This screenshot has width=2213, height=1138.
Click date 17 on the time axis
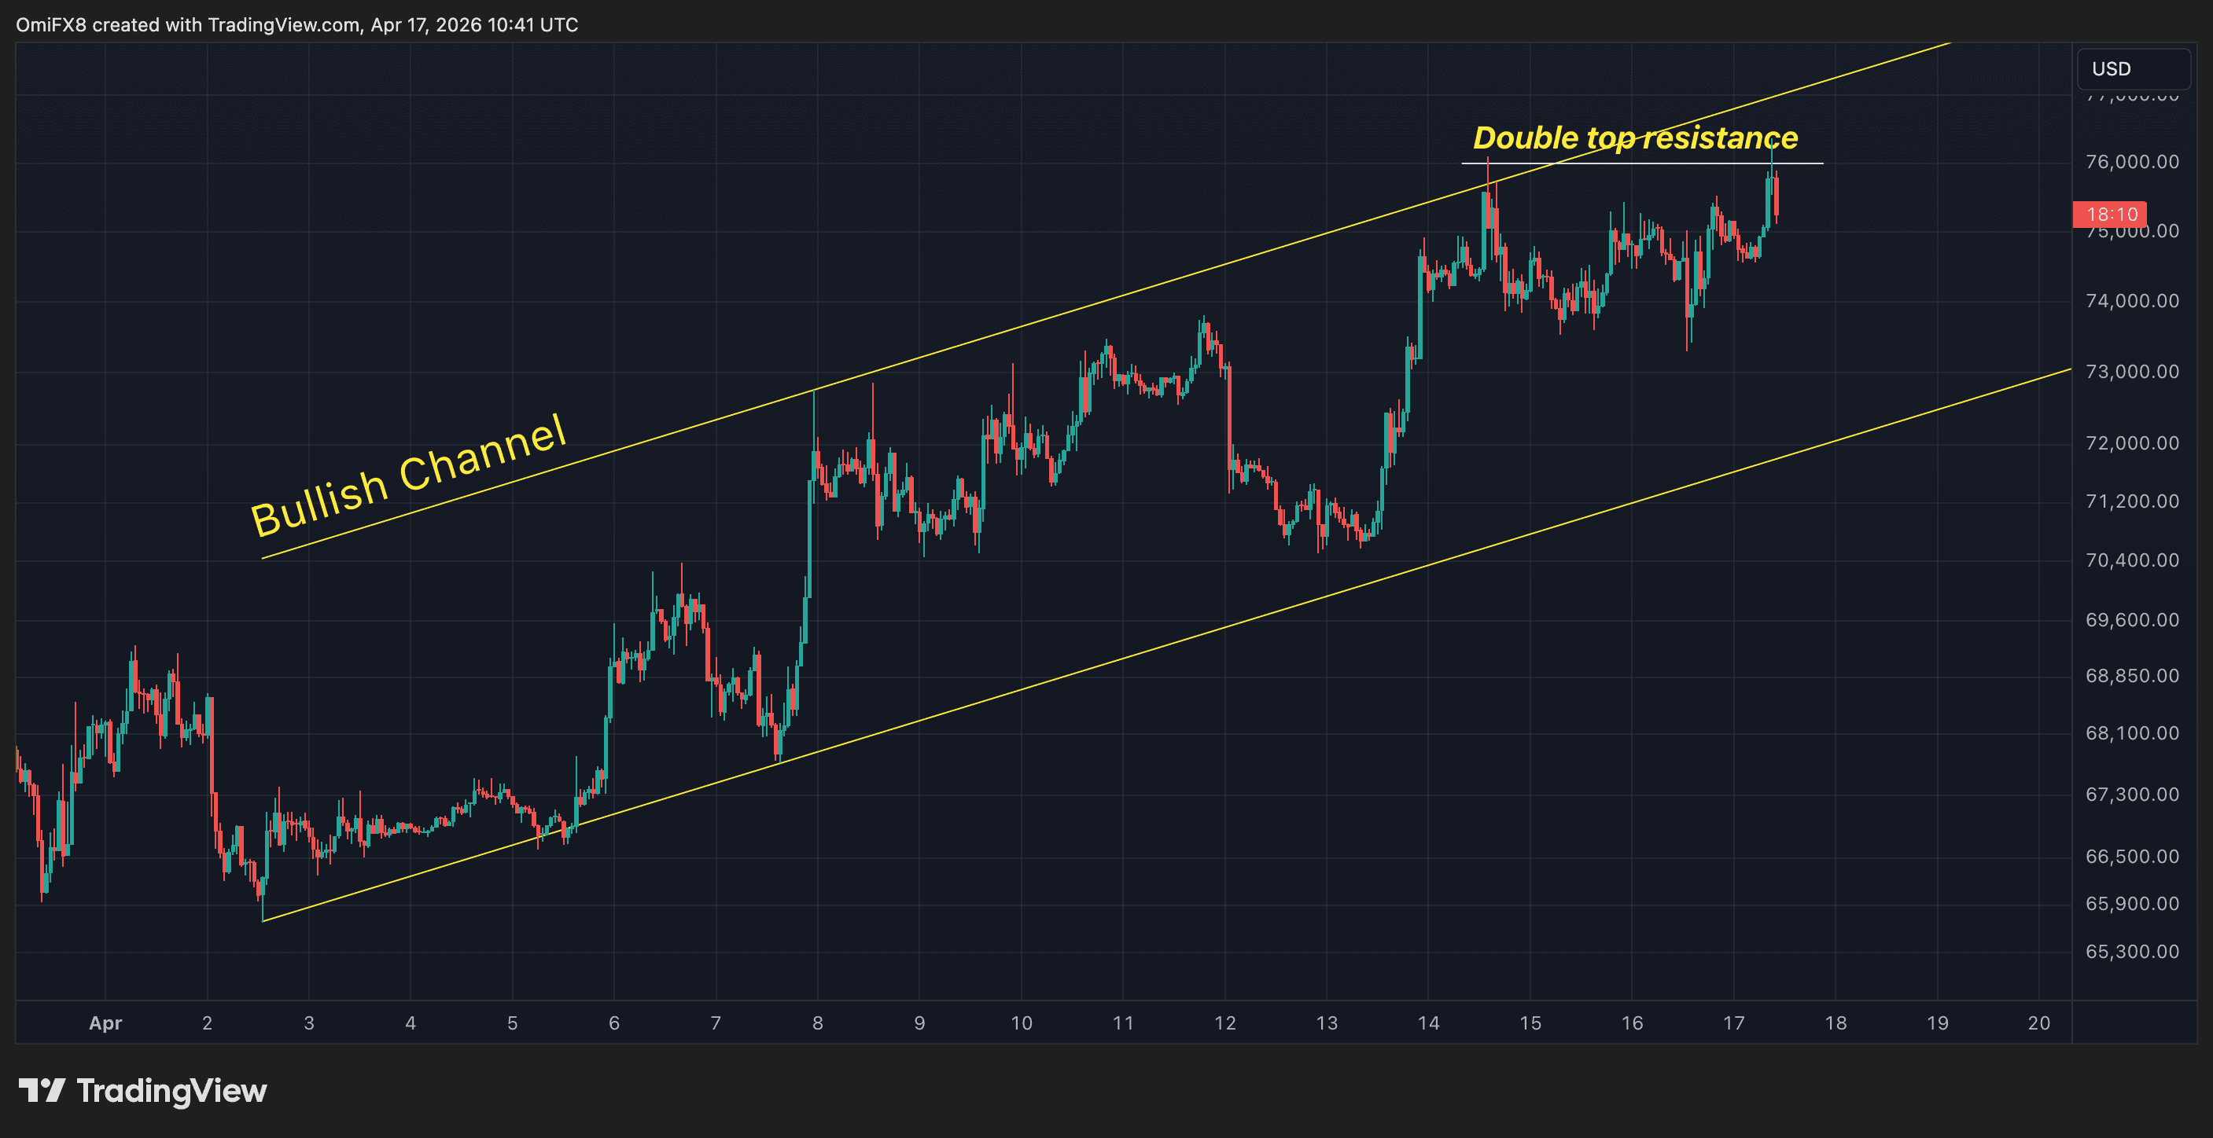[1733, 1023]
